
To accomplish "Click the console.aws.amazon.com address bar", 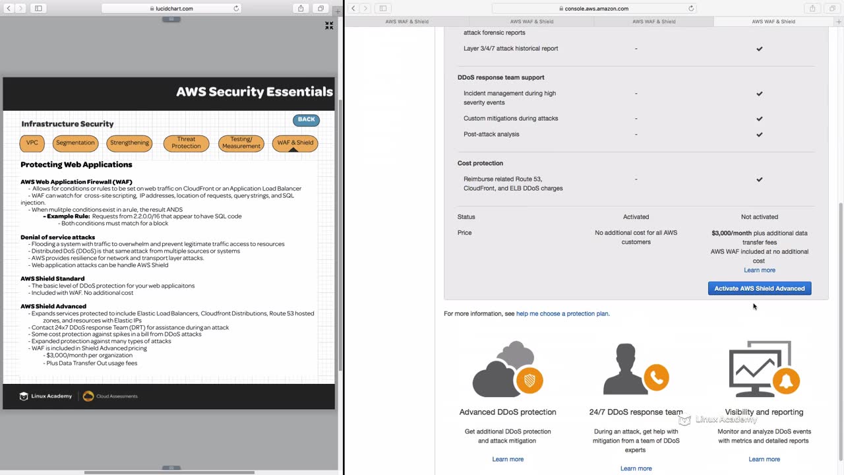I will 593,9.
